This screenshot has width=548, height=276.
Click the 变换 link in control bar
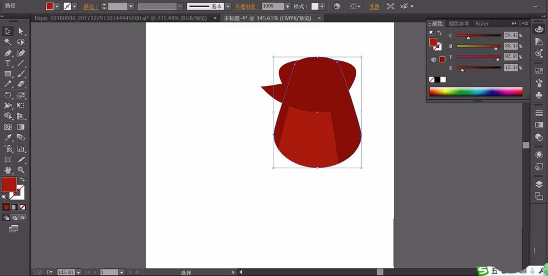coord(374,7)
